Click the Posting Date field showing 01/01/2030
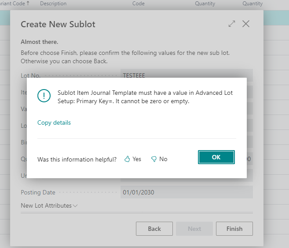Image resolution: width=289 pixels, height=248 pixels. pyautogui.click(x=186, y=192)
